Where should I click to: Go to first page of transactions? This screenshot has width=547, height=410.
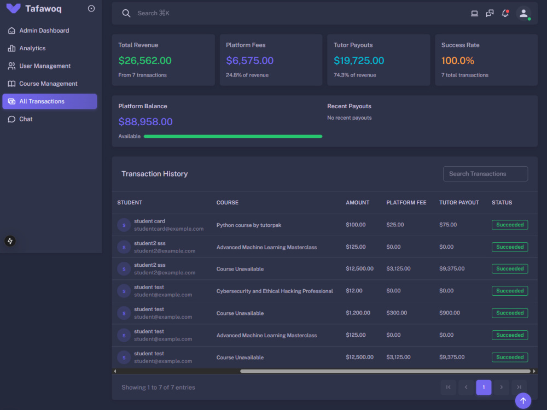click(449, 388)
